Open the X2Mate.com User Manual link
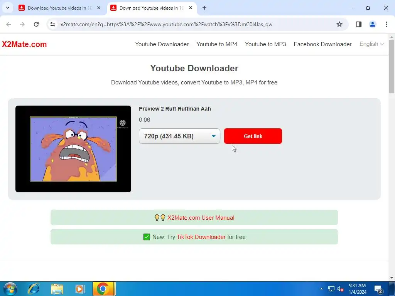The image size is (395, 296). point(201,218)
